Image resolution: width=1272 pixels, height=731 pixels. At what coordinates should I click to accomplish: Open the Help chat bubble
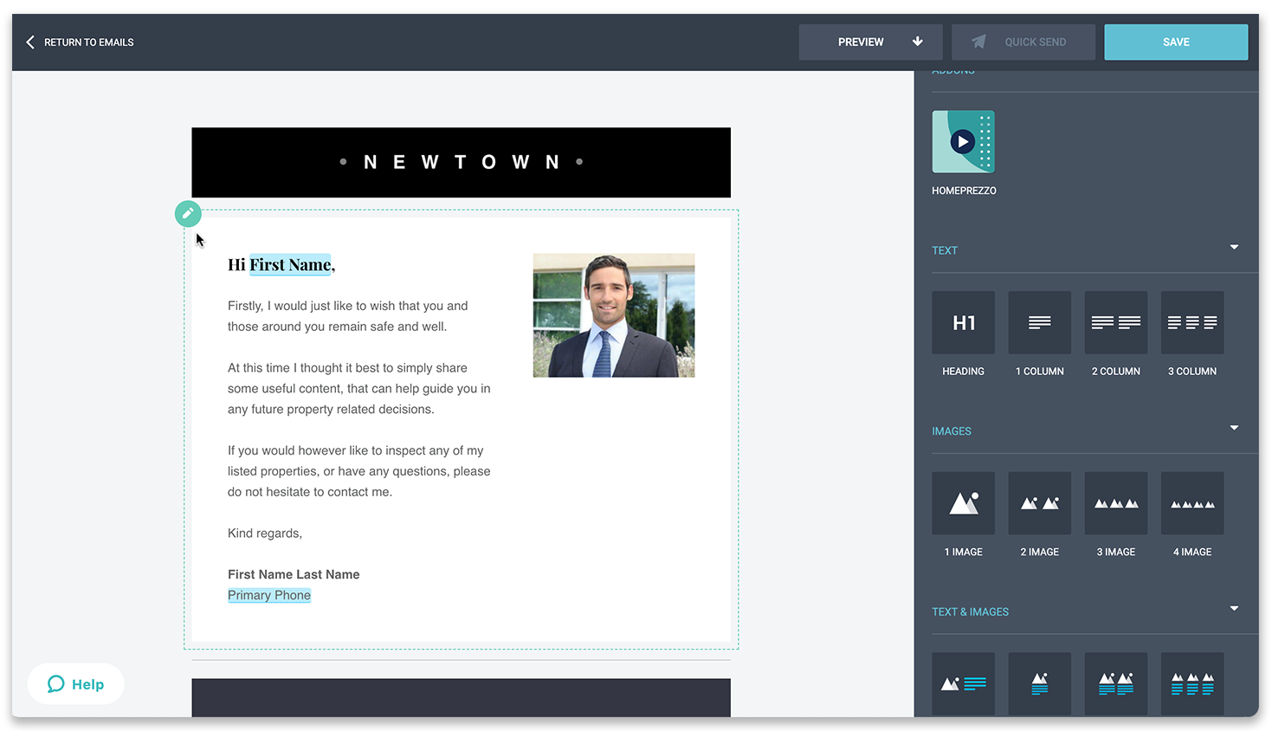click(75, 684)
